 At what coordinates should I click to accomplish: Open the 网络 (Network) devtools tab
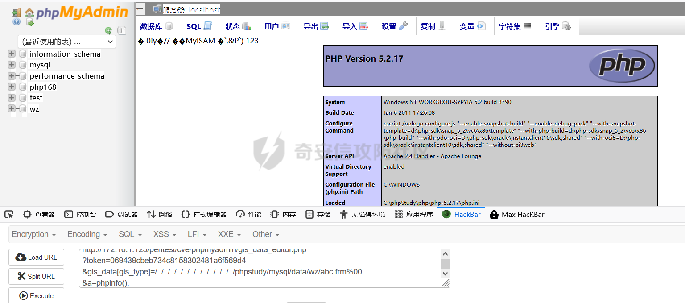[x=159, y=214]
